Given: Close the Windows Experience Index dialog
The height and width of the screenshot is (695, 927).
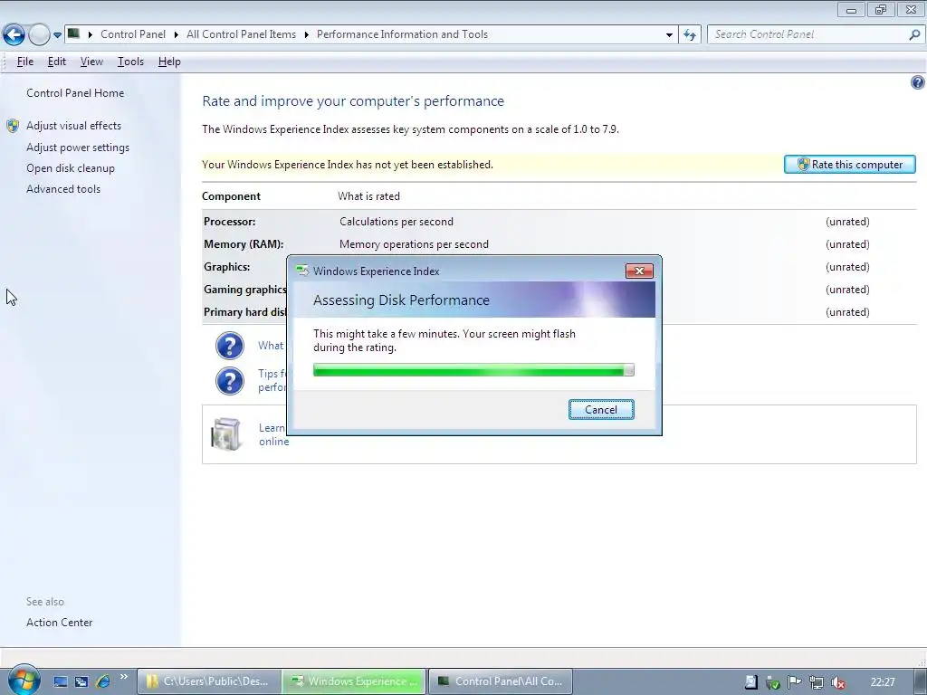Looking at the screenshot, I should pyautogui.click(x=639, y=271).
